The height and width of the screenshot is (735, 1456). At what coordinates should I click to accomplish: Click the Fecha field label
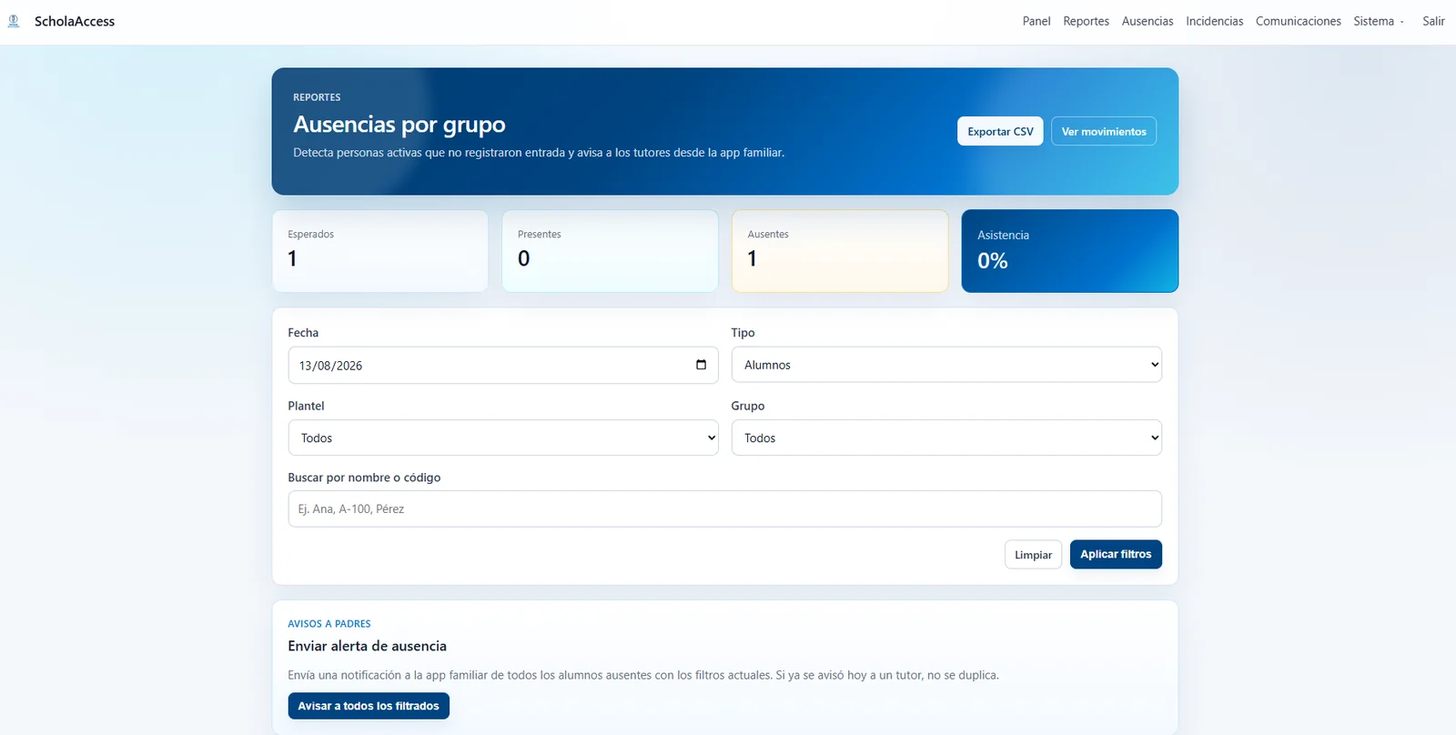(303, 333)
